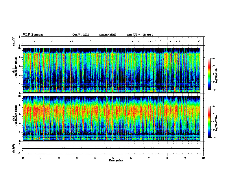Click the "-10" label on ch.1 color scale

pos(214,90)
